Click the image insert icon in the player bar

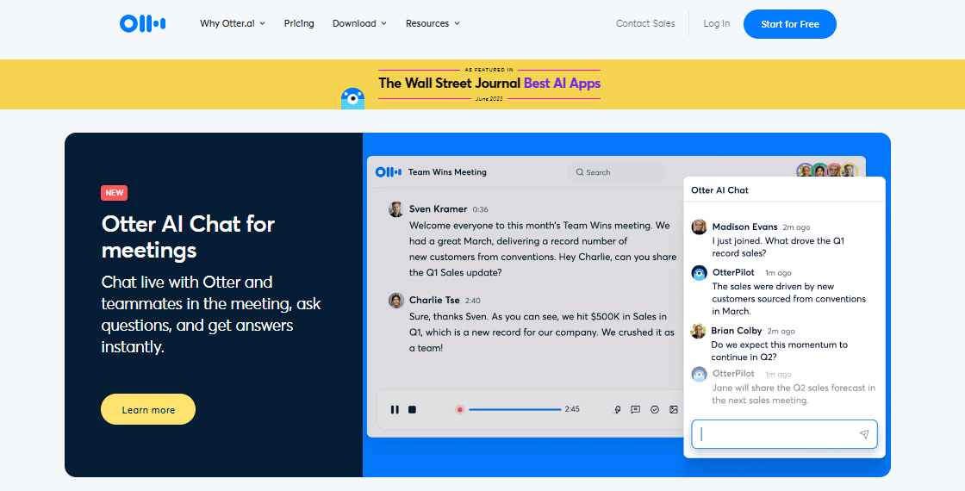[x=674, y=409]
